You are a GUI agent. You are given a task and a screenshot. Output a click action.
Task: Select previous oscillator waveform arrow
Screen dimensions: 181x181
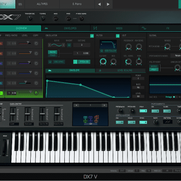pyautogui.click(x=49, y=45)
